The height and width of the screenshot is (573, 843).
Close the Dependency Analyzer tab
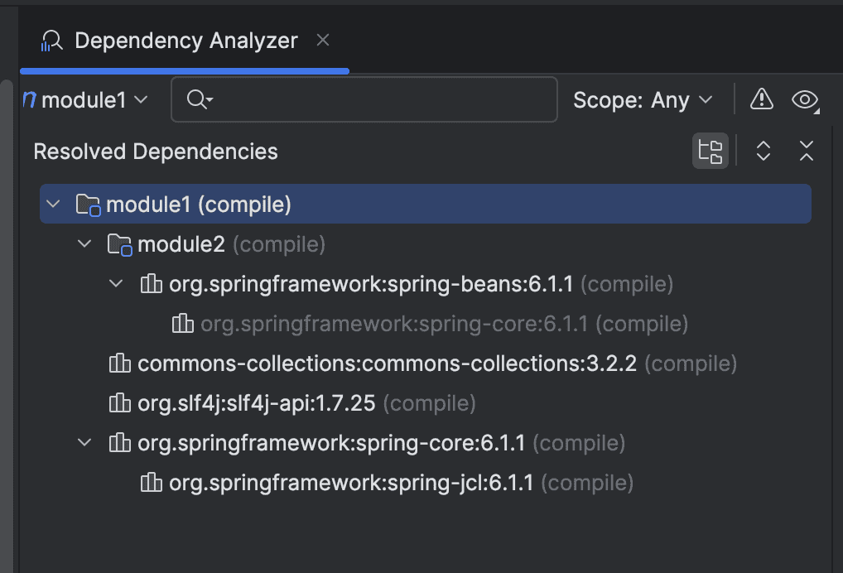pyautogui.click(x=323, y=40)
